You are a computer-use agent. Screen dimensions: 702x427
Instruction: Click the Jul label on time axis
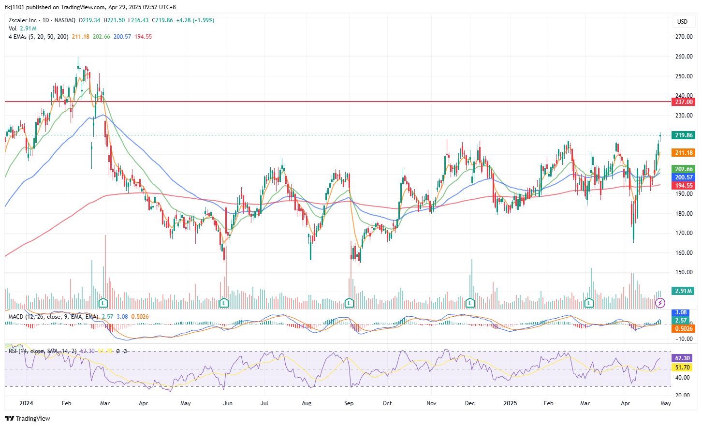(x=264, y=403)
